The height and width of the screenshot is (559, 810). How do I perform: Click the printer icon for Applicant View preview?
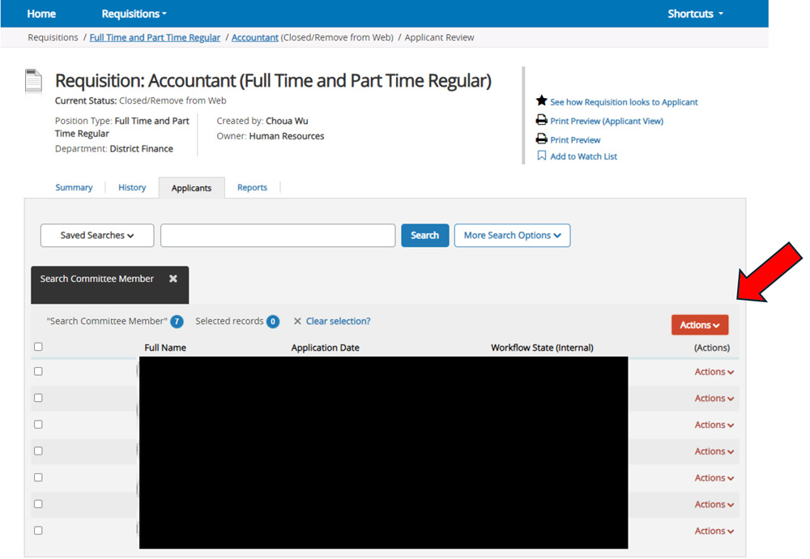click(541, 120)
